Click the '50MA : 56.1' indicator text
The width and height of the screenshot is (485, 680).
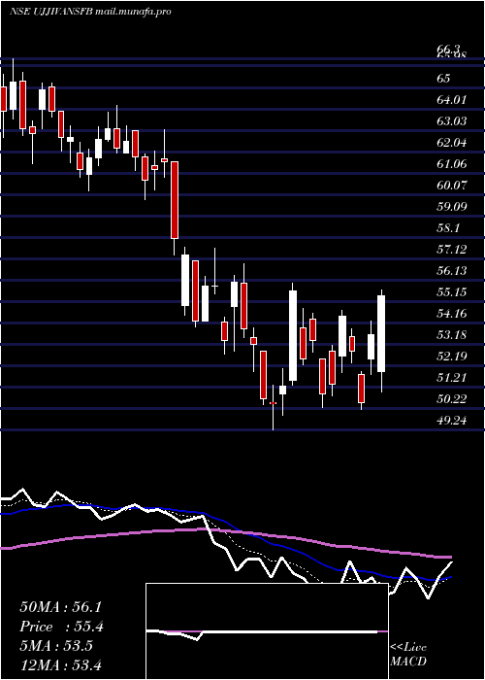click(60, 607)
